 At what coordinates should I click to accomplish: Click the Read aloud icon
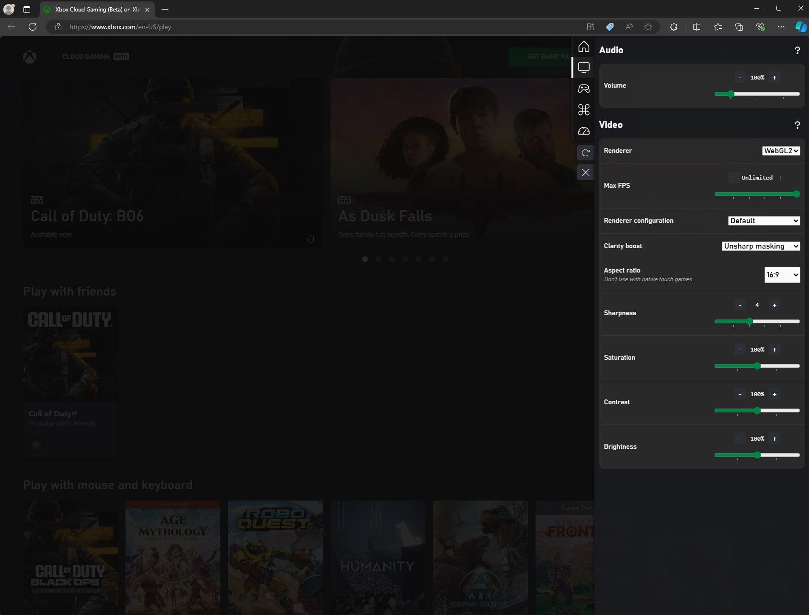coord(629,27)
